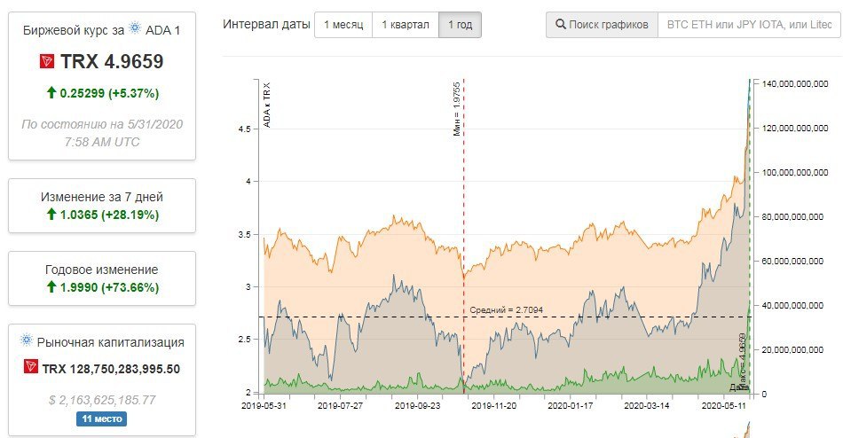Click the Годовое изменение label
The image size is (843, 438).
coord(102,270)
